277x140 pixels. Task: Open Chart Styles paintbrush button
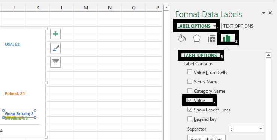pos(56,48)
